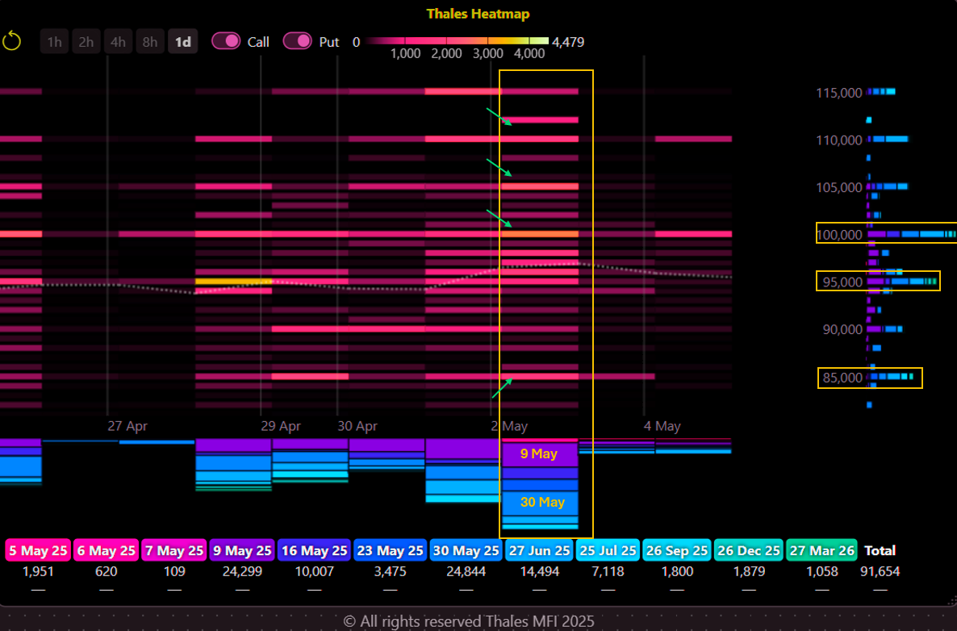Click the 29 Apr date axis label

point(281,426)
